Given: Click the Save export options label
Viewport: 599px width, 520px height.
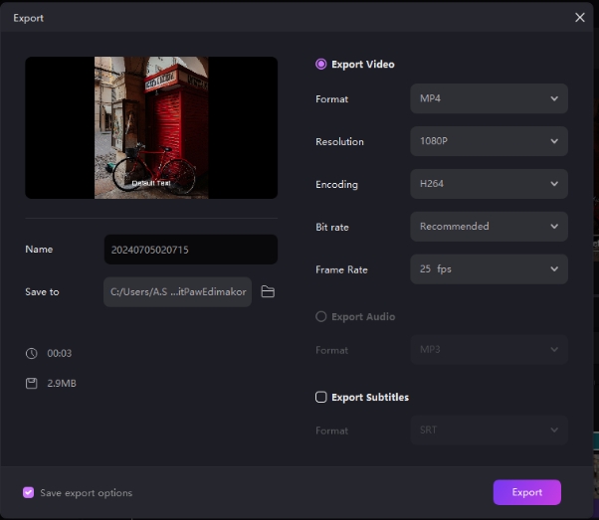Looking at the screenshot, I should point(87,493).
